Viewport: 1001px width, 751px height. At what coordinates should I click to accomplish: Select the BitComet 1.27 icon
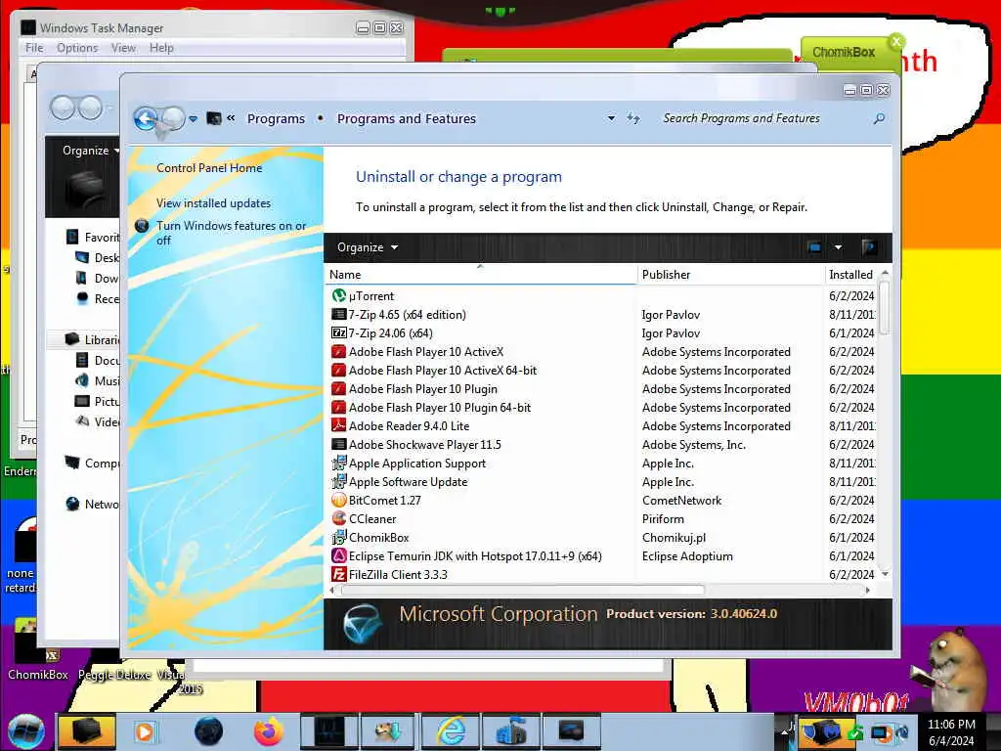click(338, 500)
